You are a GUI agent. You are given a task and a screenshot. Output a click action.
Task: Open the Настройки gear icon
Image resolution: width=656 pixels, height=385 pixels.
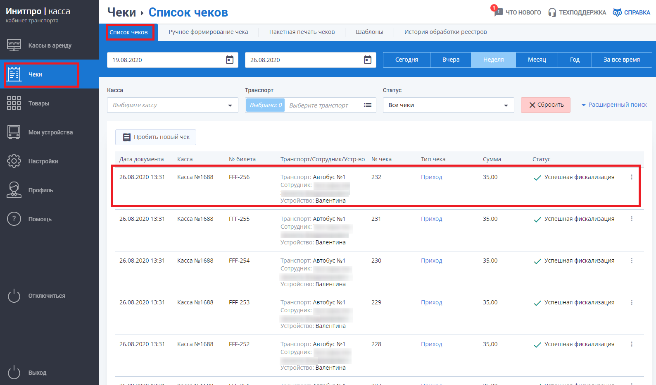pyautogui.click(x=14, y=161)
